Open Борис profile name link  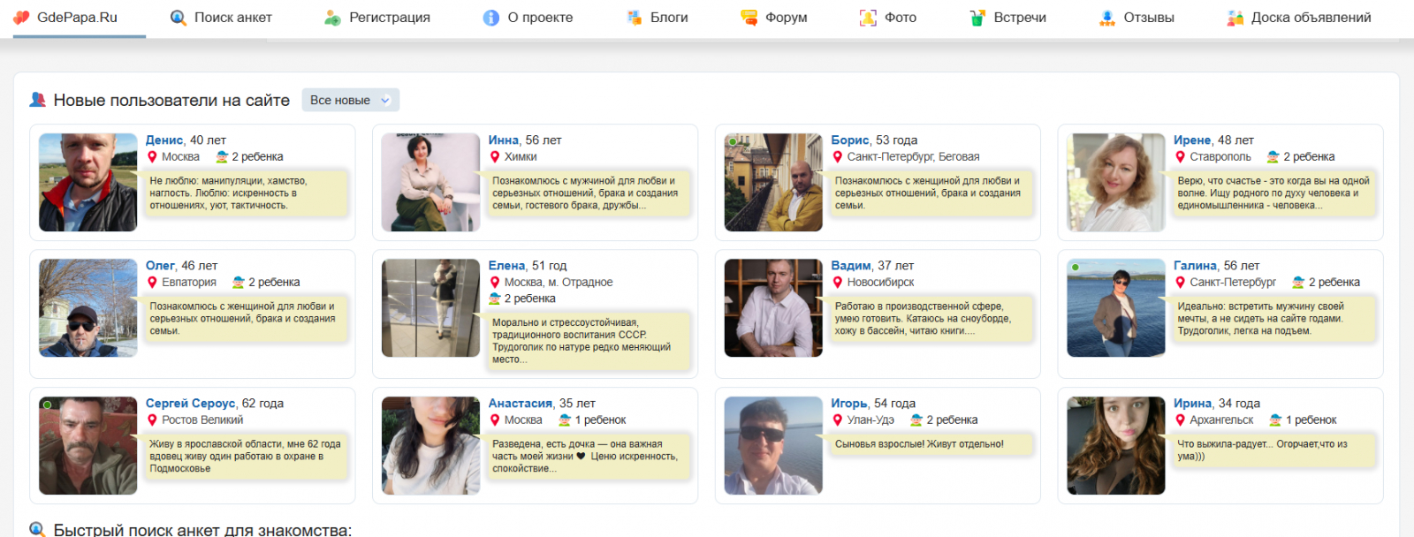pyautogui.click(x=850, y=140)
